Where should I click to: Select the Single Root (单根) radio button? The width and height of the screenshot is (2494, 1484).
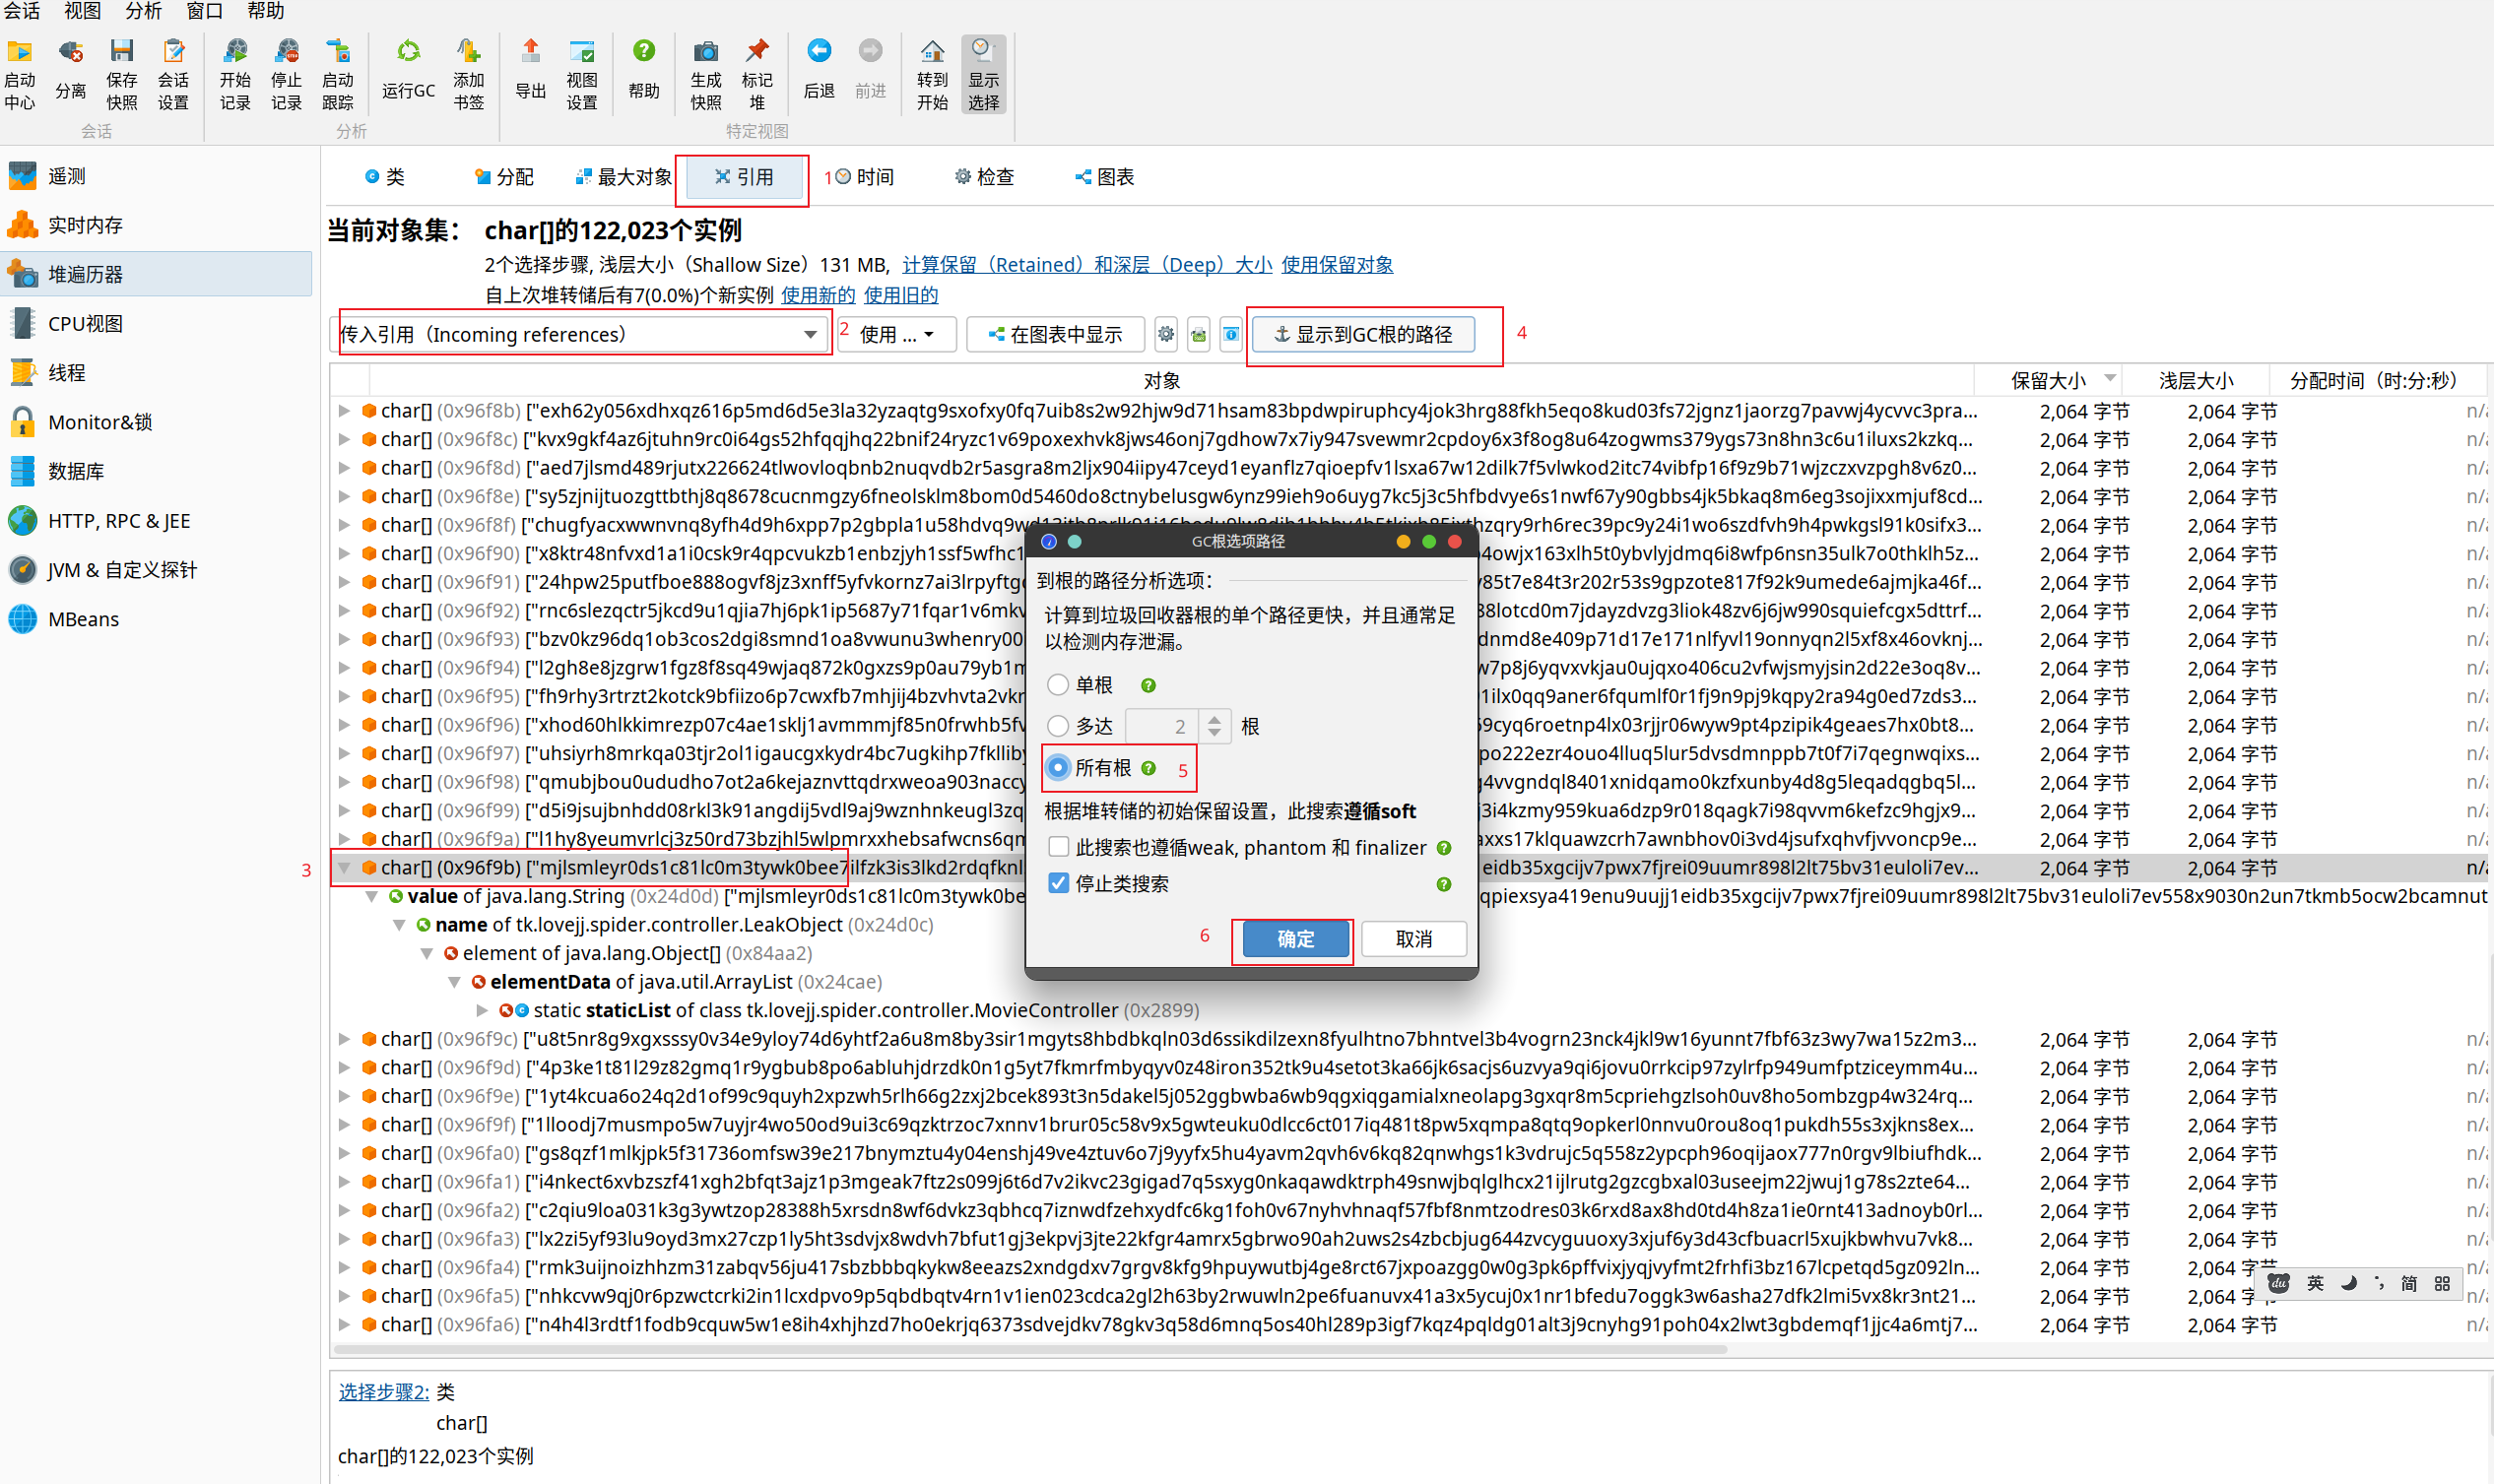click(x=1058, y=685)
